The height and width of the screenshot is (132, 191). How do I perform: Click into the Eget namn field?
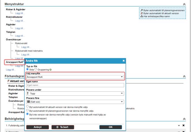[x=75, y=85]
